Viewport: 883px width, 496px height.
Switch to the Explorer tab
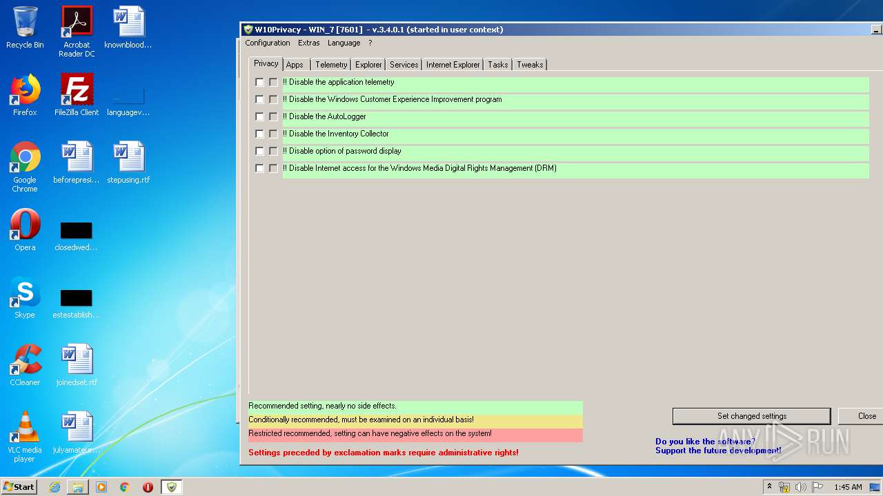(368, 65)
